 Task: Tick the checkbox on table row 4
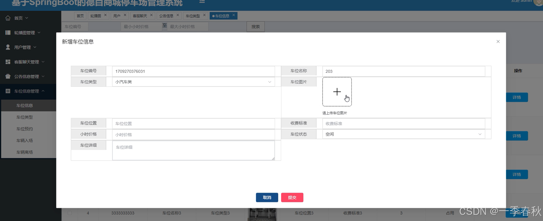[x=69, y=213]
